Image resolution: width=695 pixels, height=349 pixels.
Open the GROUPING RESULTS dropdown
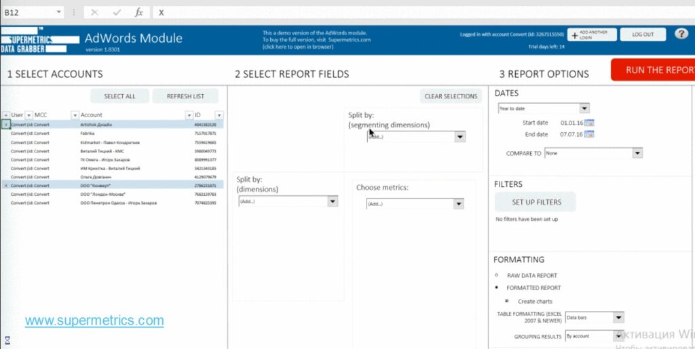point(619,336)
